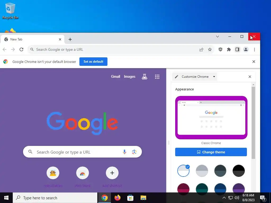271x203 pixels.
Task: Select the New Tab tab
Action: click(33, 39)
